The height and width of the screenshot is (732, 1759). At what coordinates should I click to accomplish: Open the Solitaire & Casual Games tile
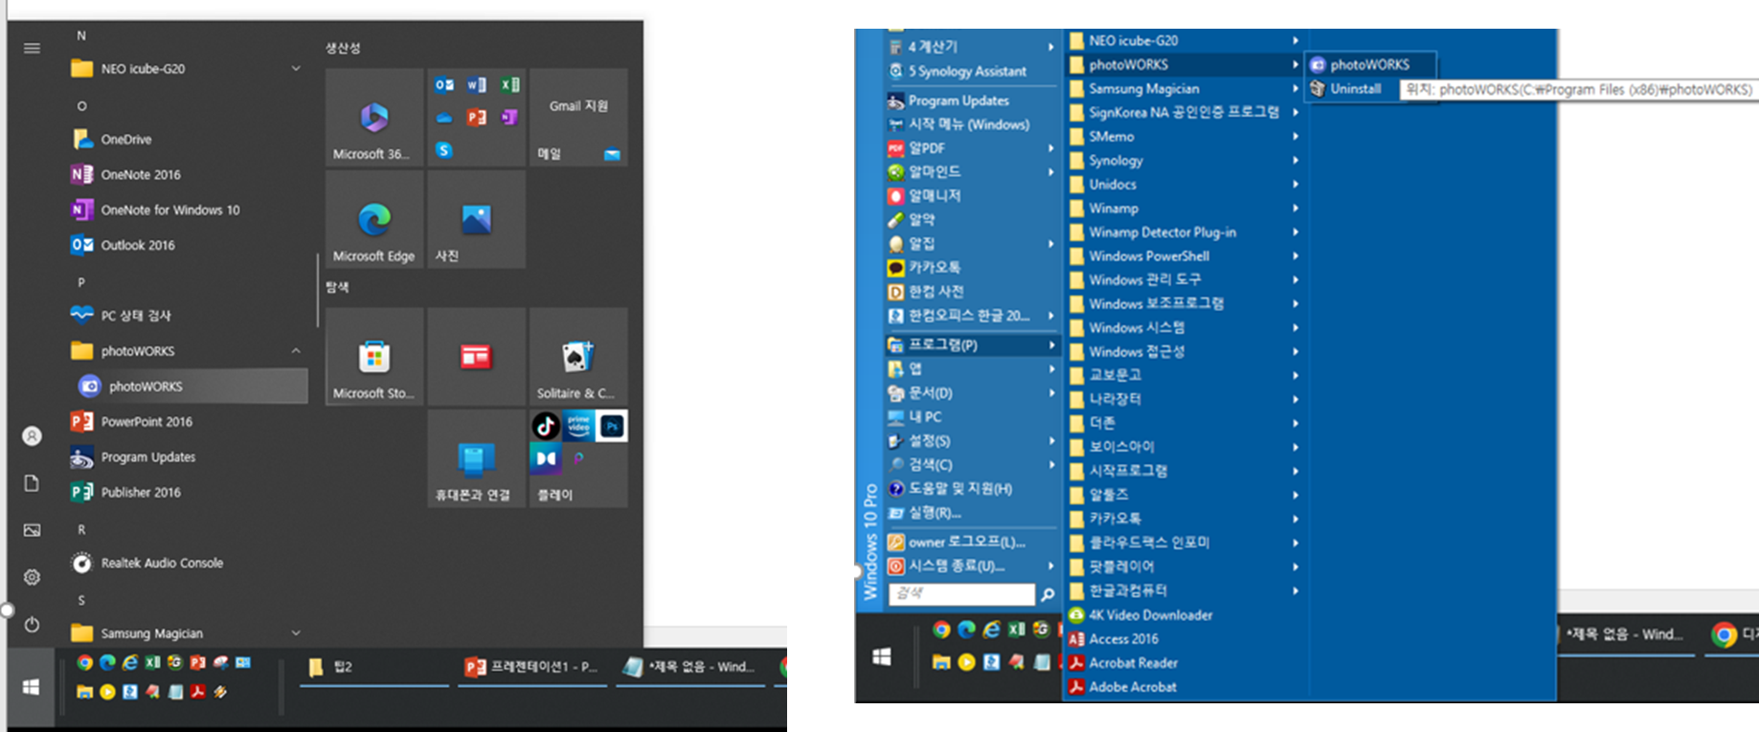click(x=578, y=357)
